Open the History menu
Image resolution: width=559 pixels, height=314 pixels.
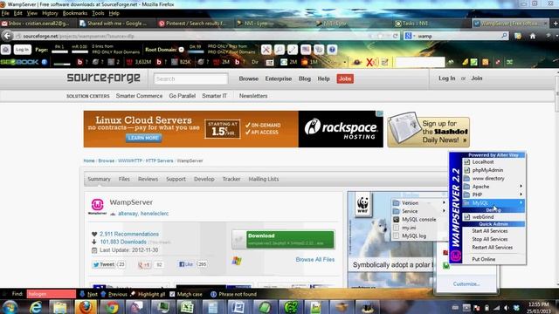point(50,13)
